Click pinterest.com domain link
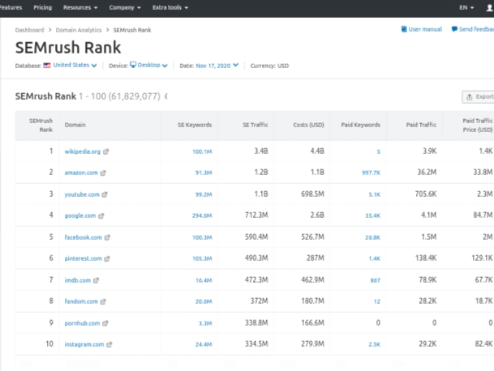The height and width of the screenshot is (371, 494). pyautogui.click(x=83, y=258)
